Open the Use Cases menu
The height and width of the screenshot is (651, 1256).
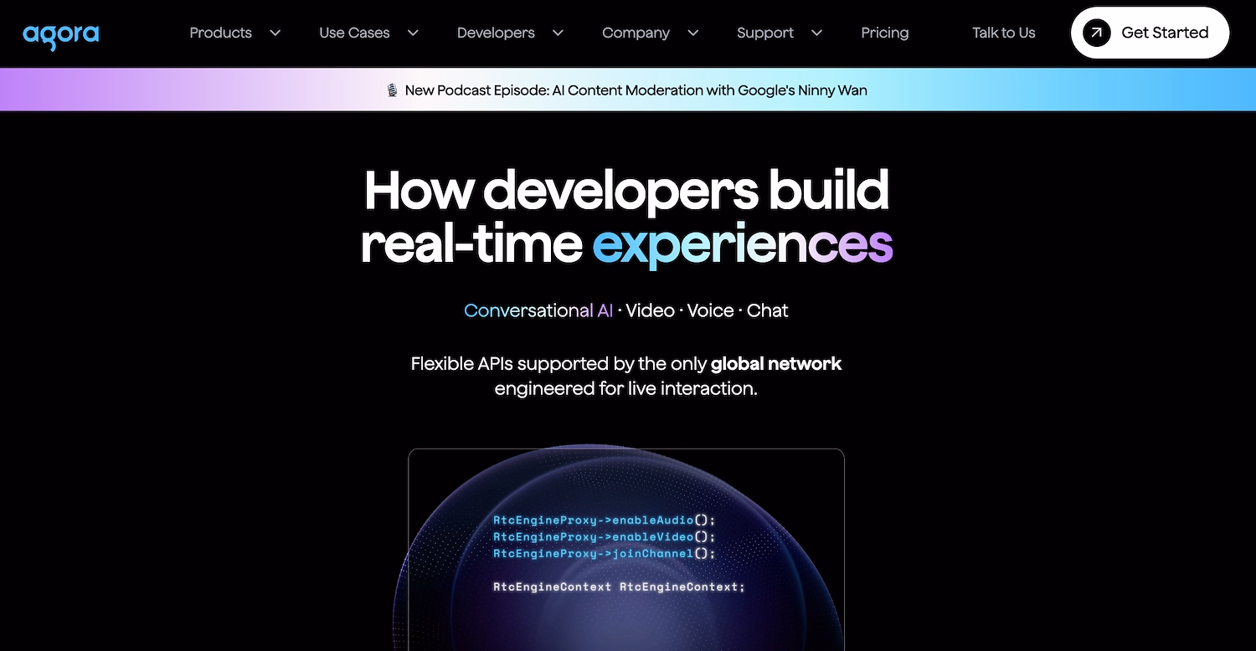click(x=354, y=33)
